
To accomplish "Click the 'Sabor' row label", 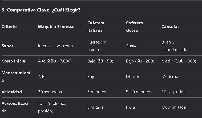I will pos(7,46).
